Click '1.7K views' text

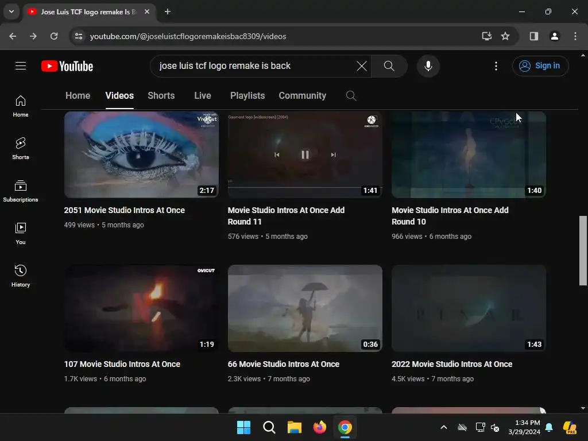coord(80,379)
